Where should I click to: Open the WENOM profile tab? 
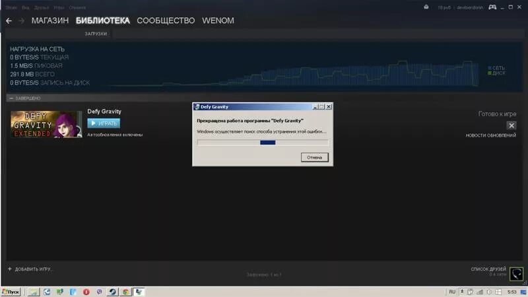click(x=218, y=20)
